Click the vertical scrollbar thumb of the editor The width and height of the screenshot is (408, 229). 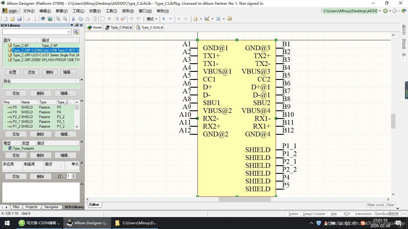(x=393, y=121)
